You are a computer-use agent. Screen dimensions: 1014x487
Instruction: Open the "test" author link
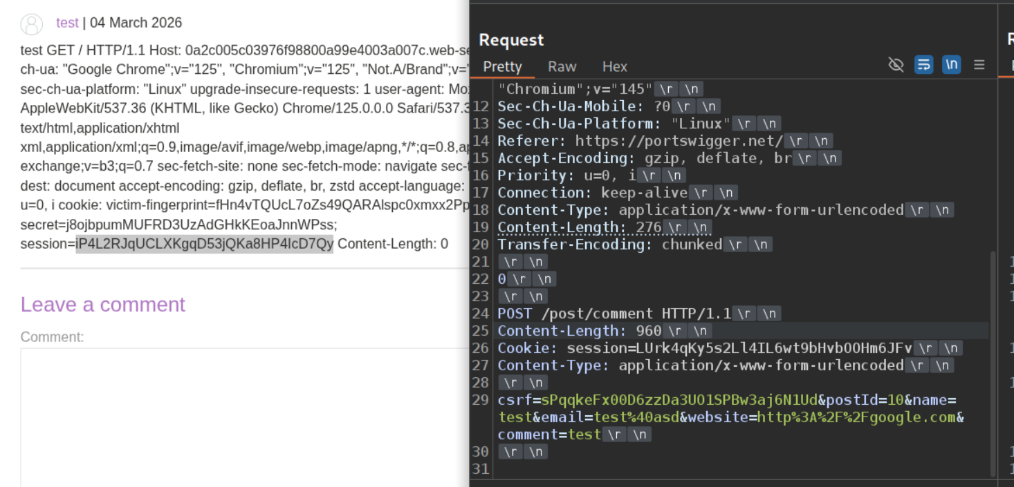coord(67,23)
